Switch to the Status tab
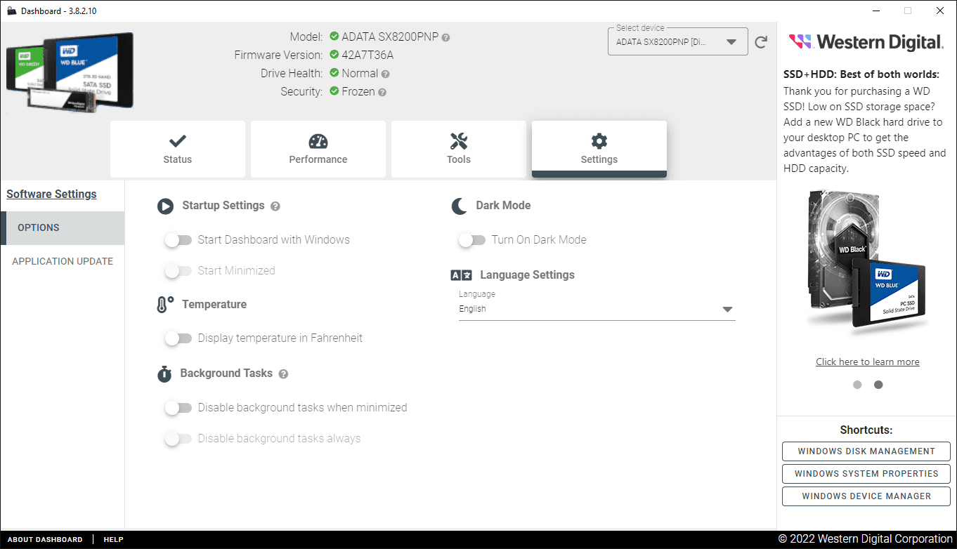The image size is (957, 549). pos(178,149)
